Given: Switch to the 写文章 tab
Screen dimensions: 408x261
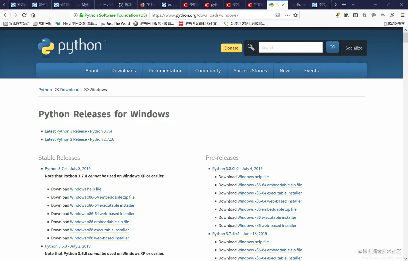Looking at the screenshot, I should 256,5.
